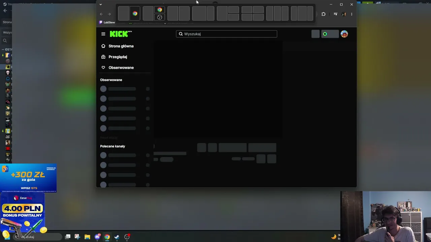The height and width of the screenshot is (242, 431).
Task: Click the +300 ZŁ za gola banner
Action: coord(28,178)
